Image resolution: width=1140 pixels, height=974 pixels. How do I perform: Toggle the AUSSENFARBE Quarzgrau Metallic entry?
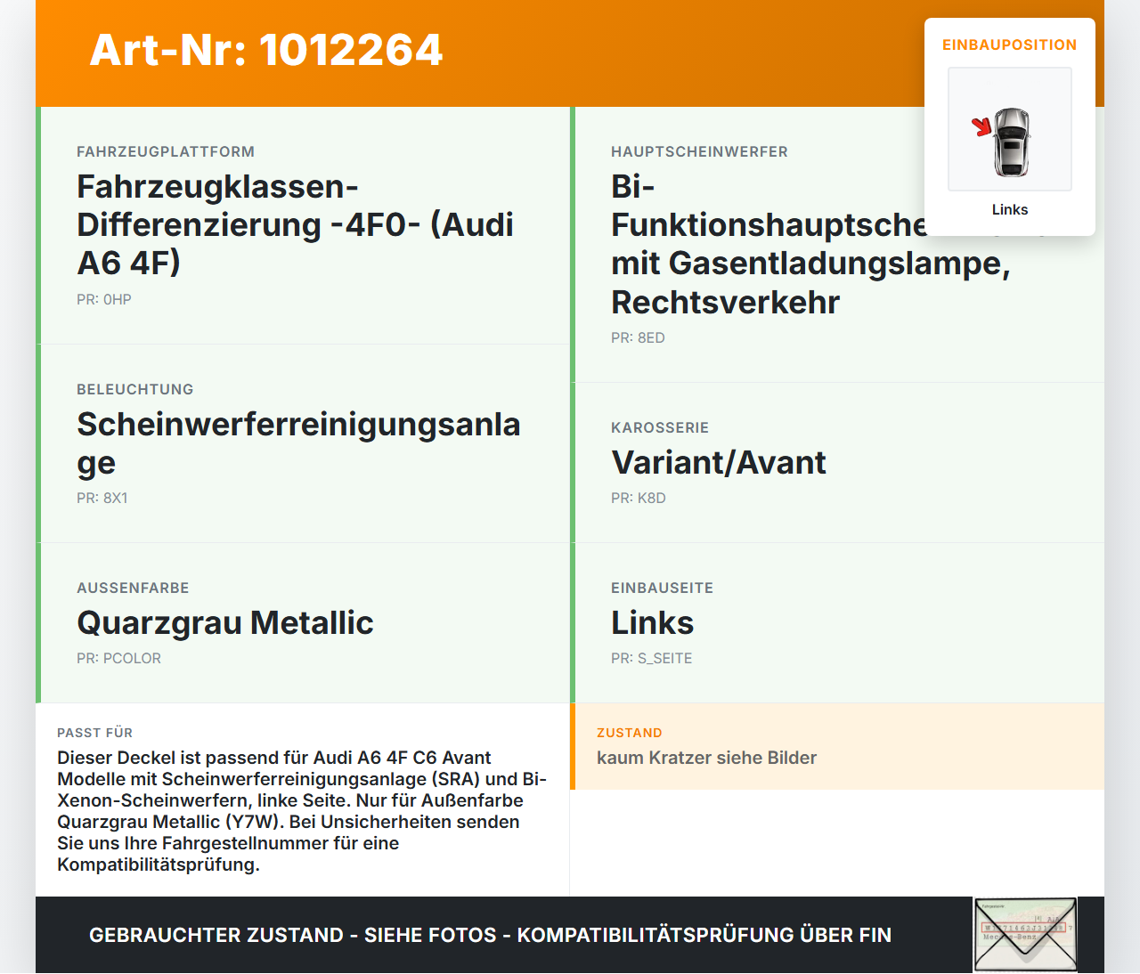303,622
